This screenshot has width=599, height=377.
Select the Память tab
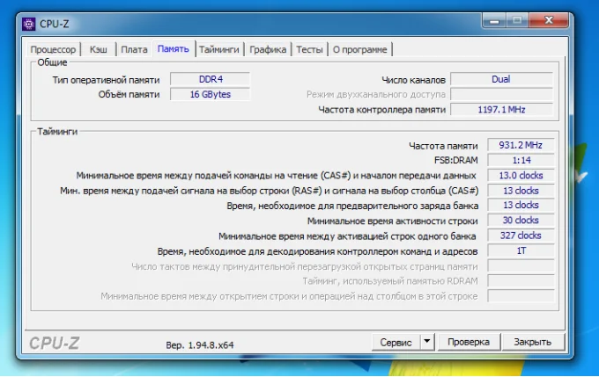pos(173,49)
